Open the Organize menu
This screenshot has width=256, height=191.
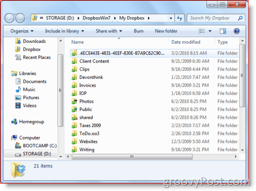click(x=22, y=31)
